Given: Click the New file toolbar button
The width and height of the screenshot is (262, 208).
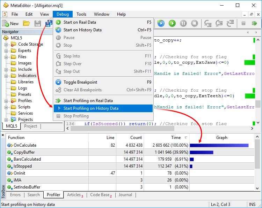Looking at the screenshot, I should pyautogui.click(x=10, y=23).
